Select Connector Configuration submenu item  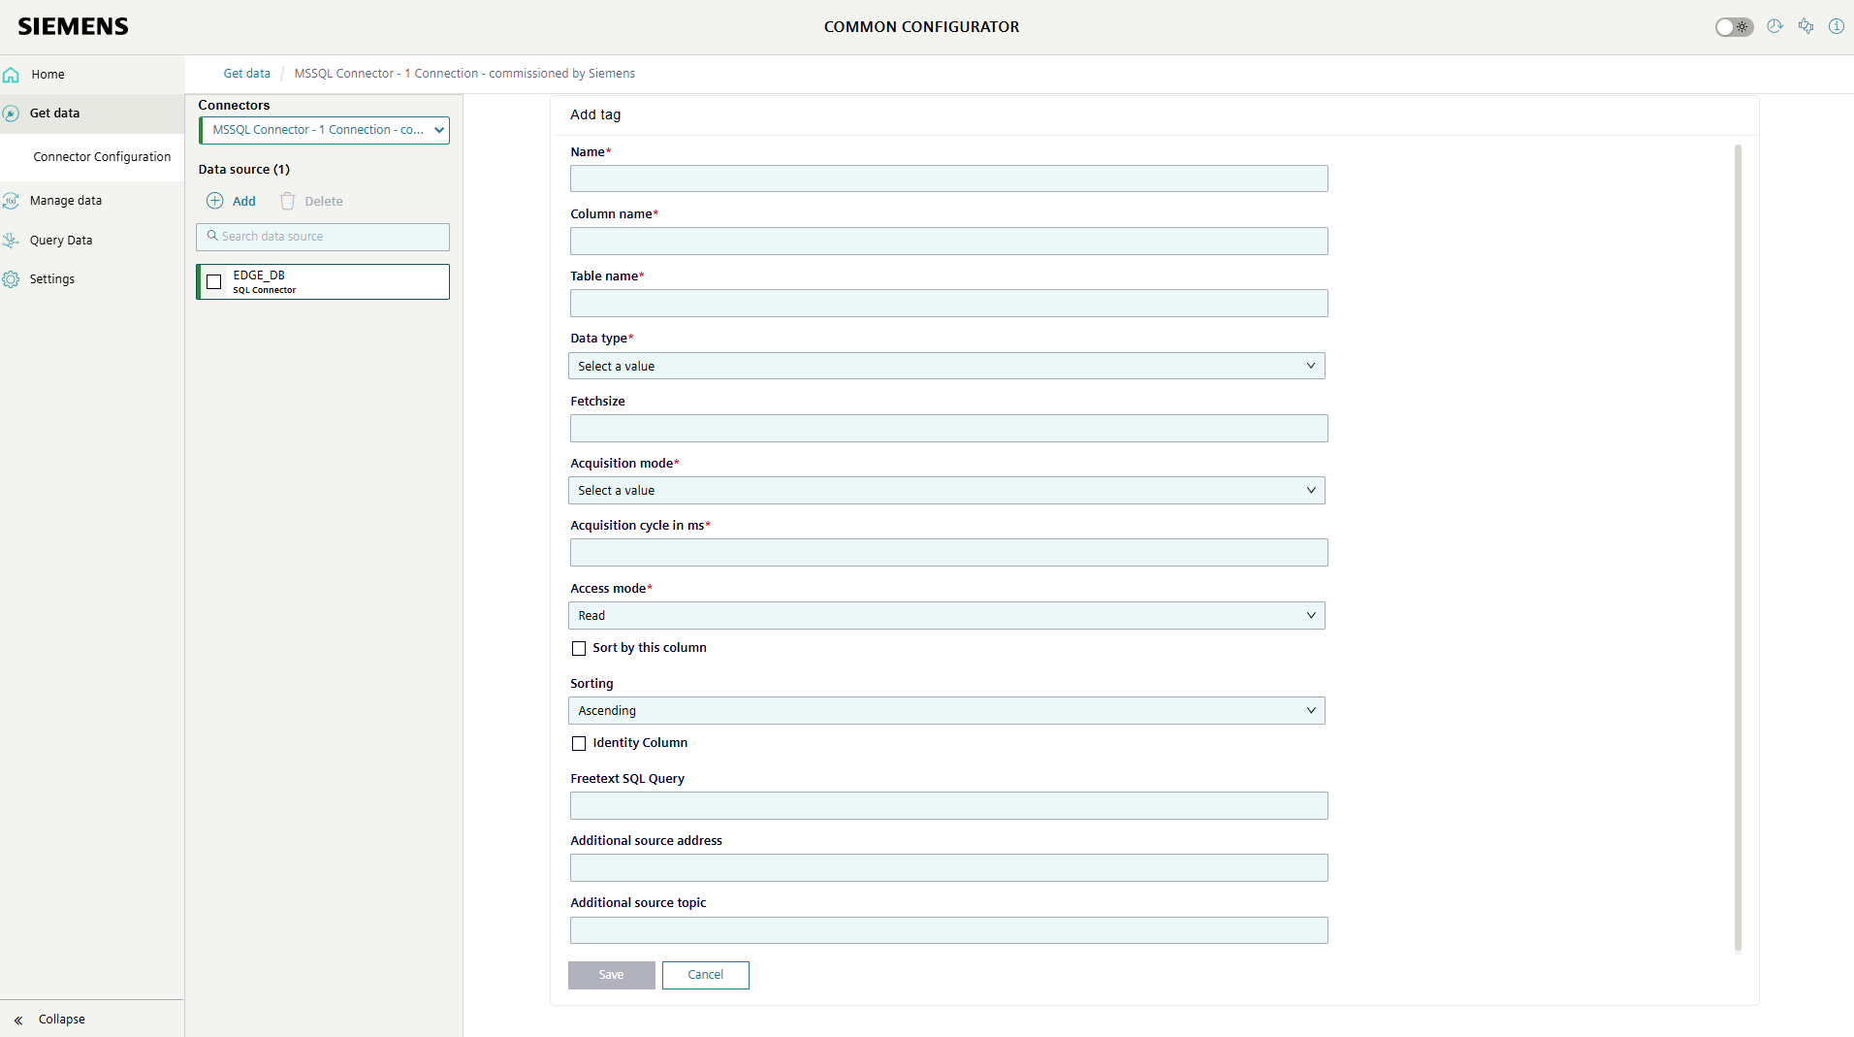click(102, 157)
